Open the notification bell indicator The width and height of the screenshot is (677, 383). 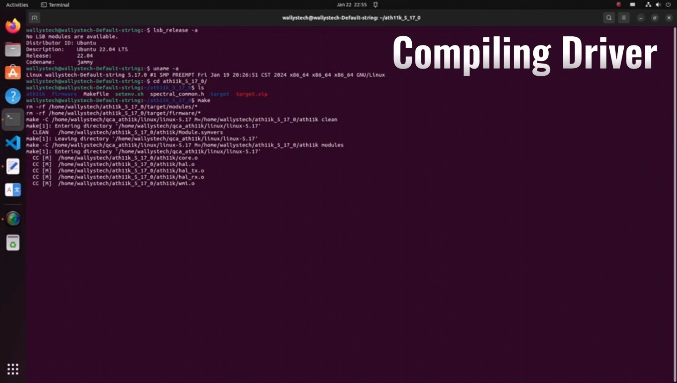click(x=375, y=5)
